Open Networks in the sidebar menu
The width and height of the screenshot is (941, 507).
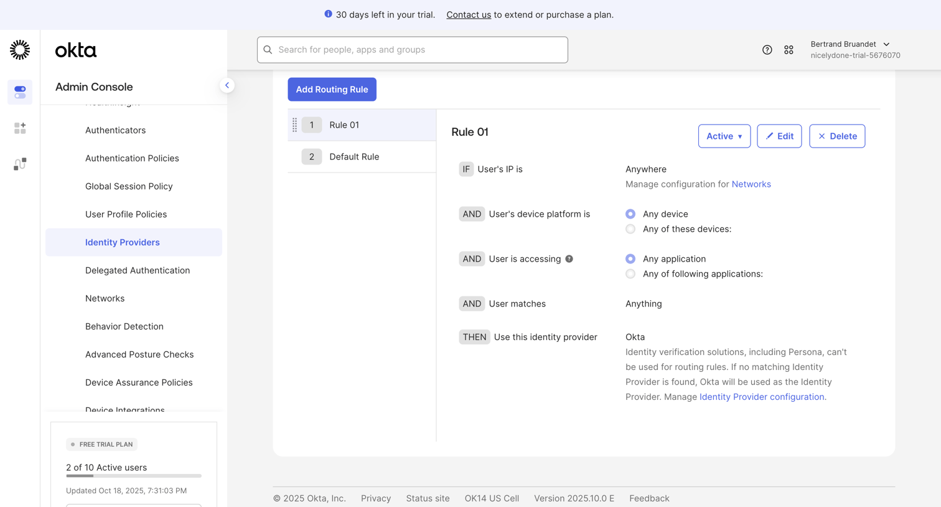pyautogui.click(x=134, y=298)
